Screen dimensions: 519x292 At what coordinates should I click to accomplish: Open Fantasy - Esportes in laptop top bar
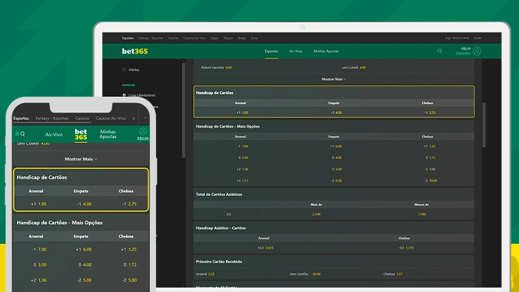(151, 38)
